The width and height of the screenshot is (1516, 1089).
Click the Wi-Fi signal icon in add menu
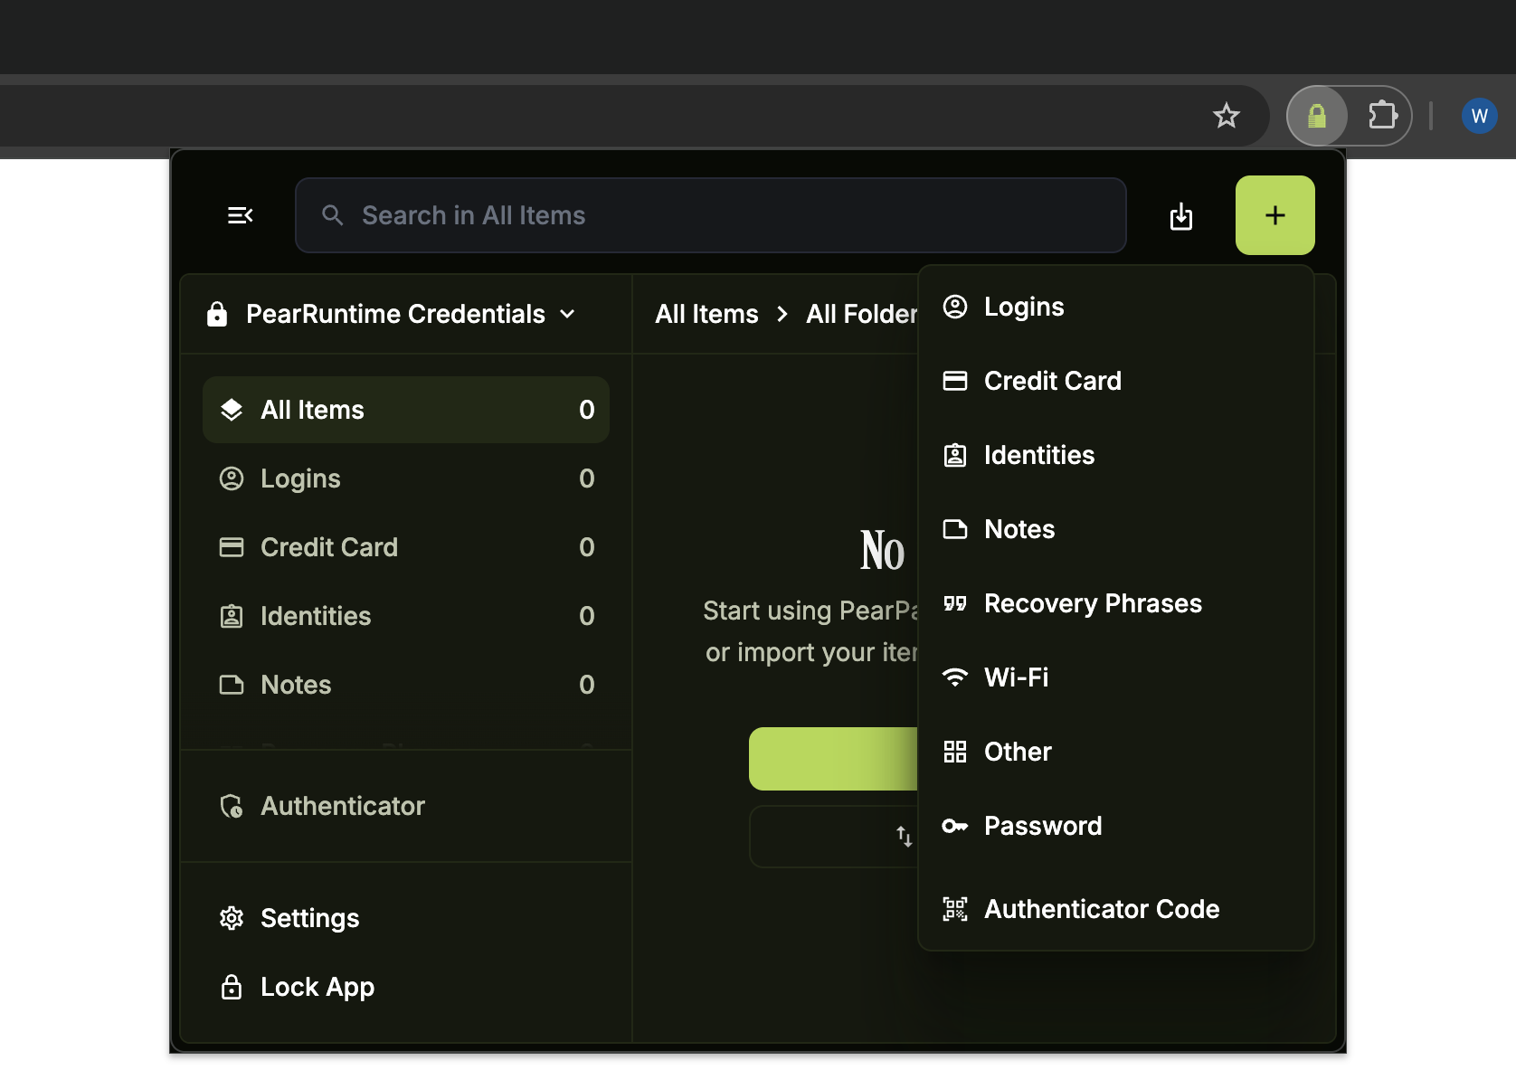(x=955, y=677)
